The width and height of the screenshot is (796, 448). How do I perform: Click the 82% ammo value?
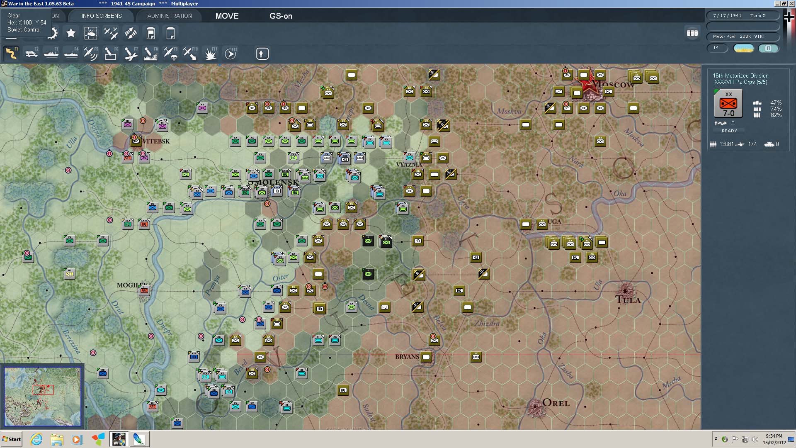[x=776, y=115]
